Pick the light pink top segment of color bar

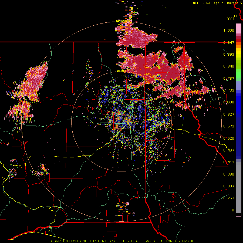tap(238, 29)
